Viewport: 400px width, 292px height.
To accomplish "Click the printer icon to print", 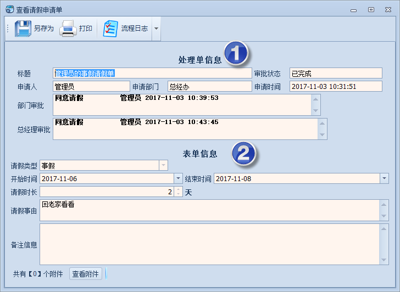I will (68, 29).
